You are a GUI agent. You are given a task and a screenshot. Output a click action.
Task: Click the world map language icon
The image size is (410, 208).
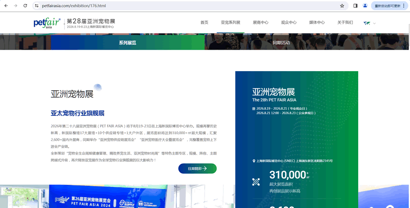coord(367,23)
